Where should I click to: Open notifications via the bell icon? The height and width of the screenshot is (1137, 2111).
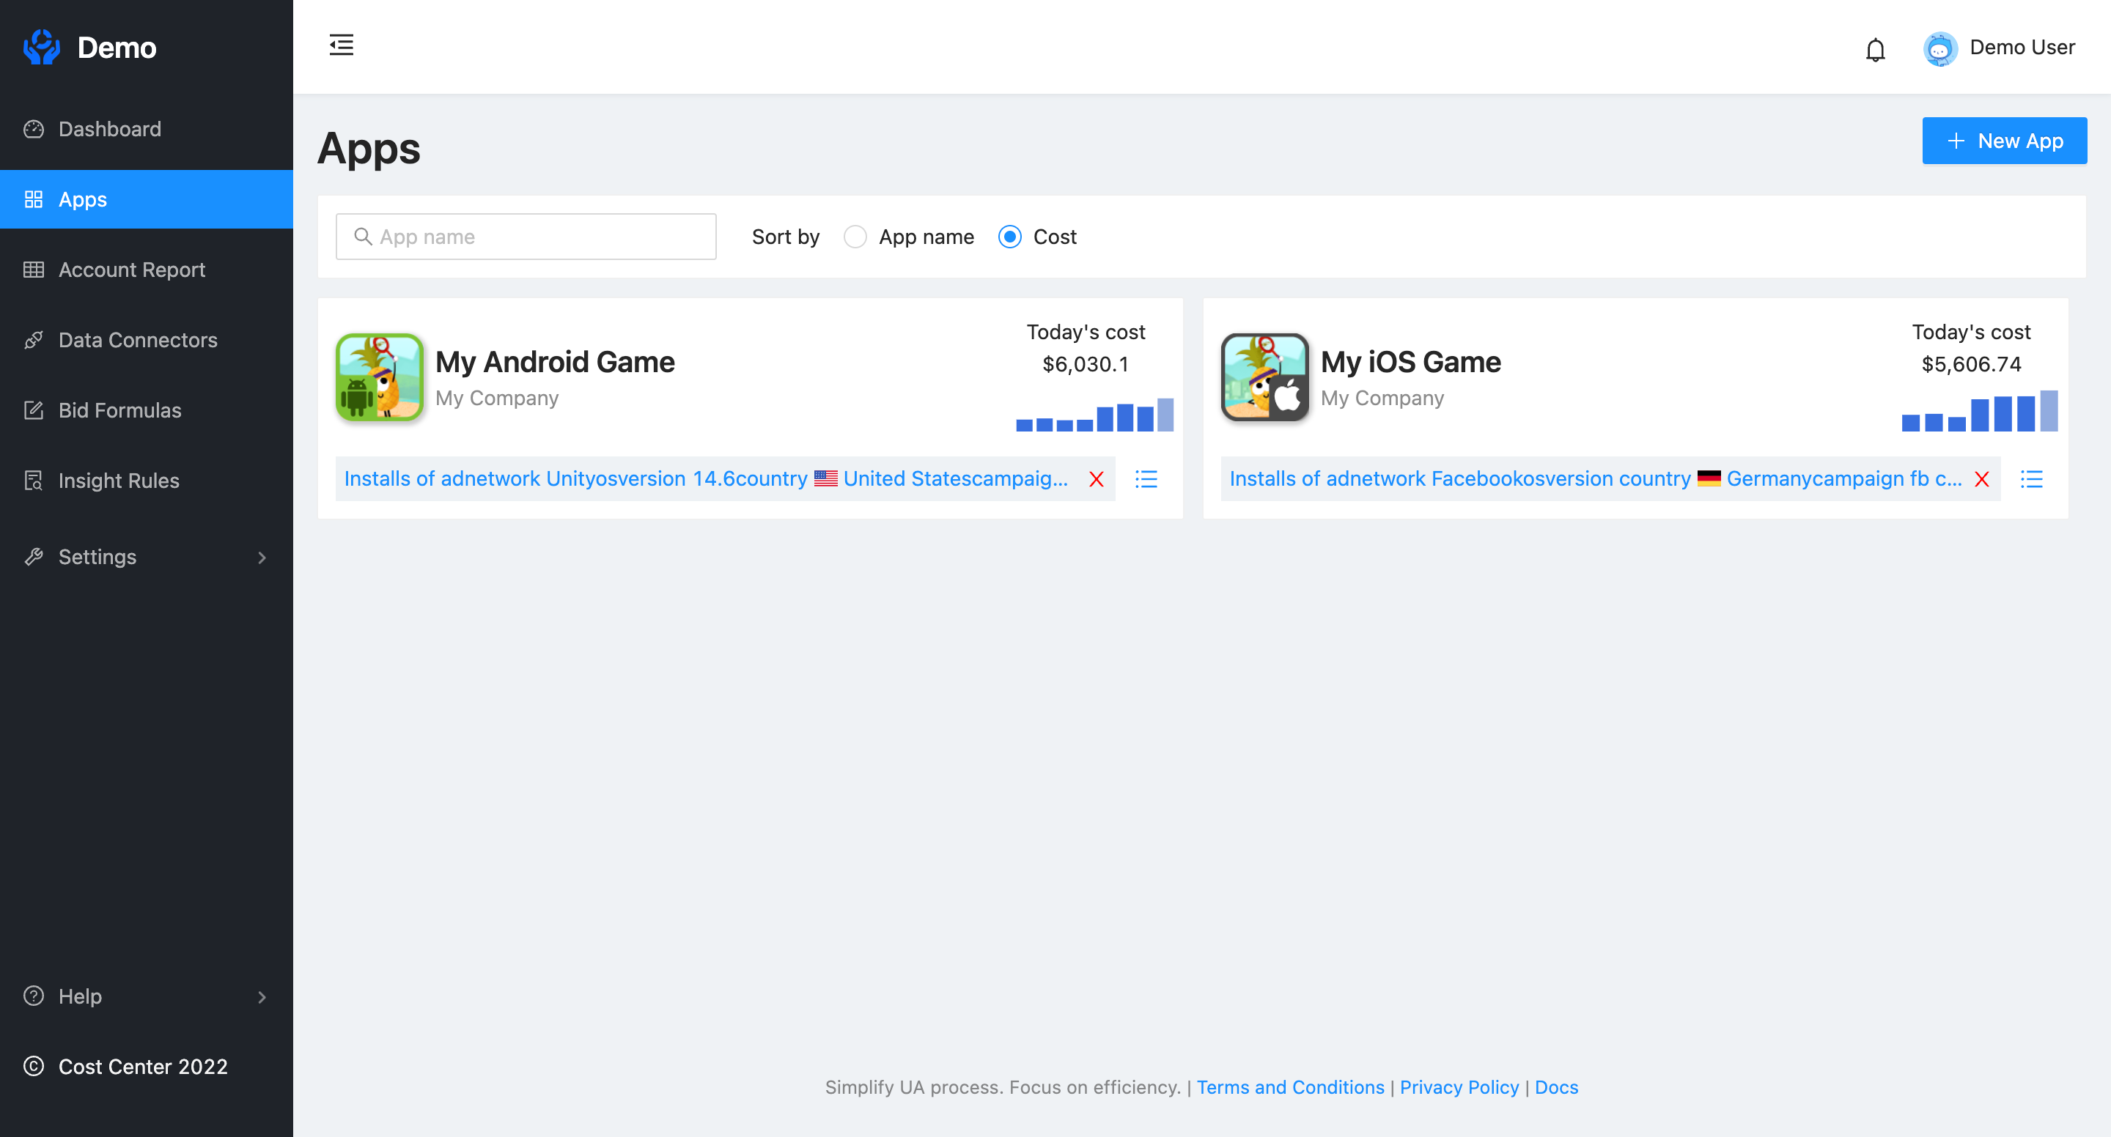coord(1875,49)
